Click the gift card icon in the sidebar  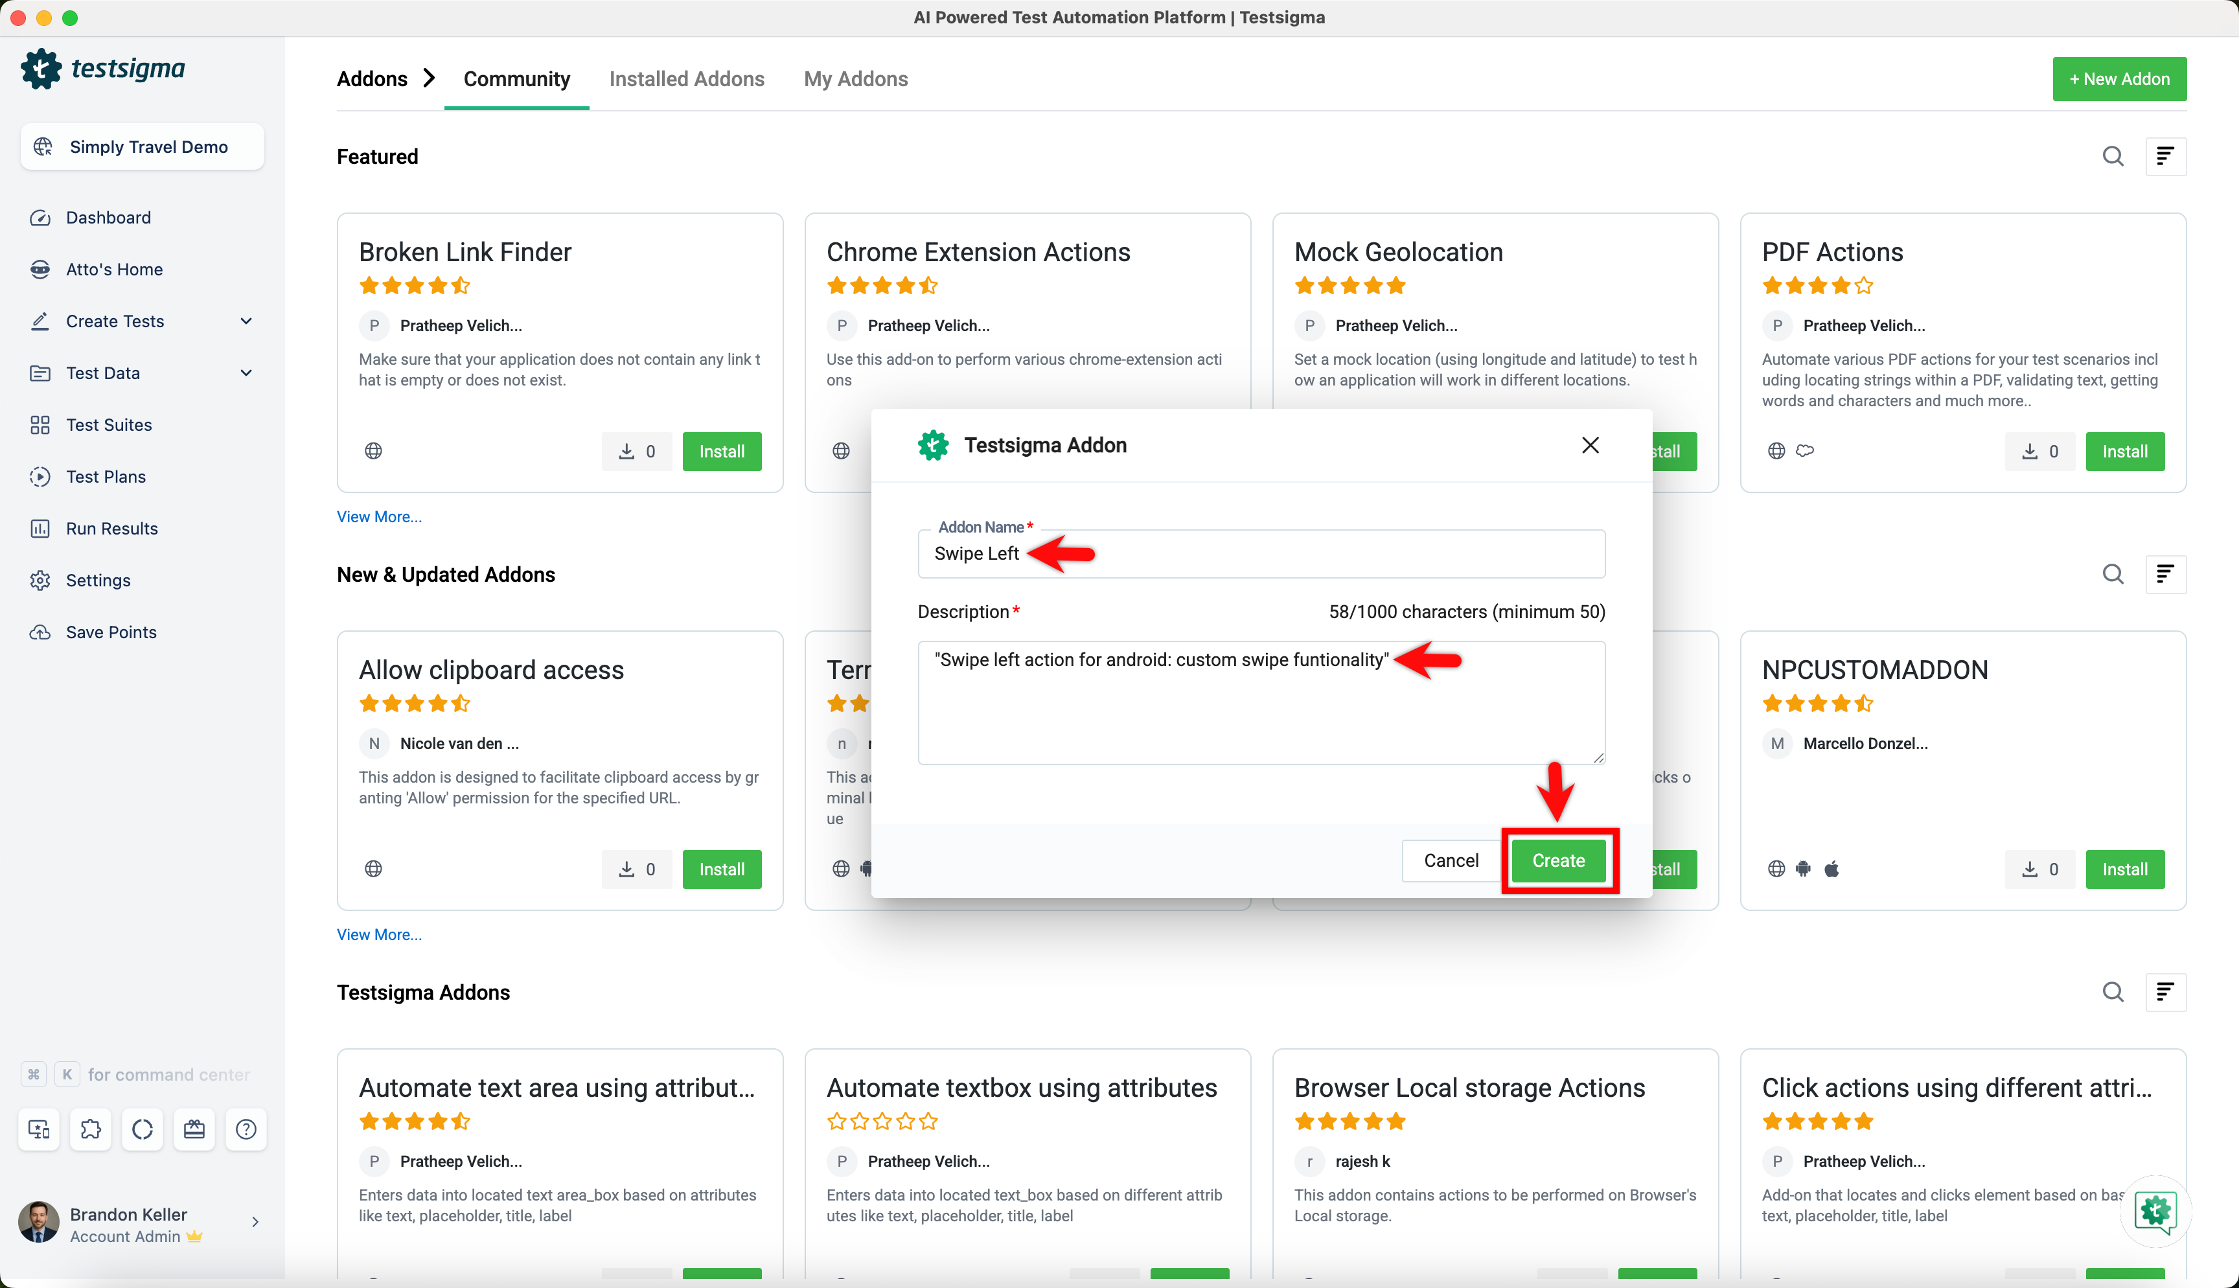(x=194, y=1129)
